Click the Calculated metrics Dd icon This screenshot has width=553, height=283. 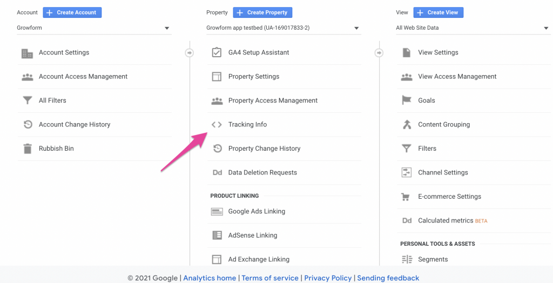[407, 220]
